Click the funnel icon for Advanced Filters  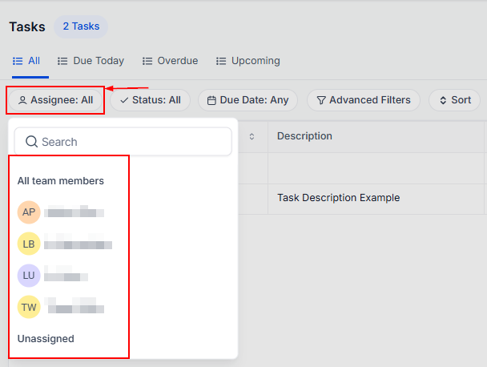coord(321,100)
